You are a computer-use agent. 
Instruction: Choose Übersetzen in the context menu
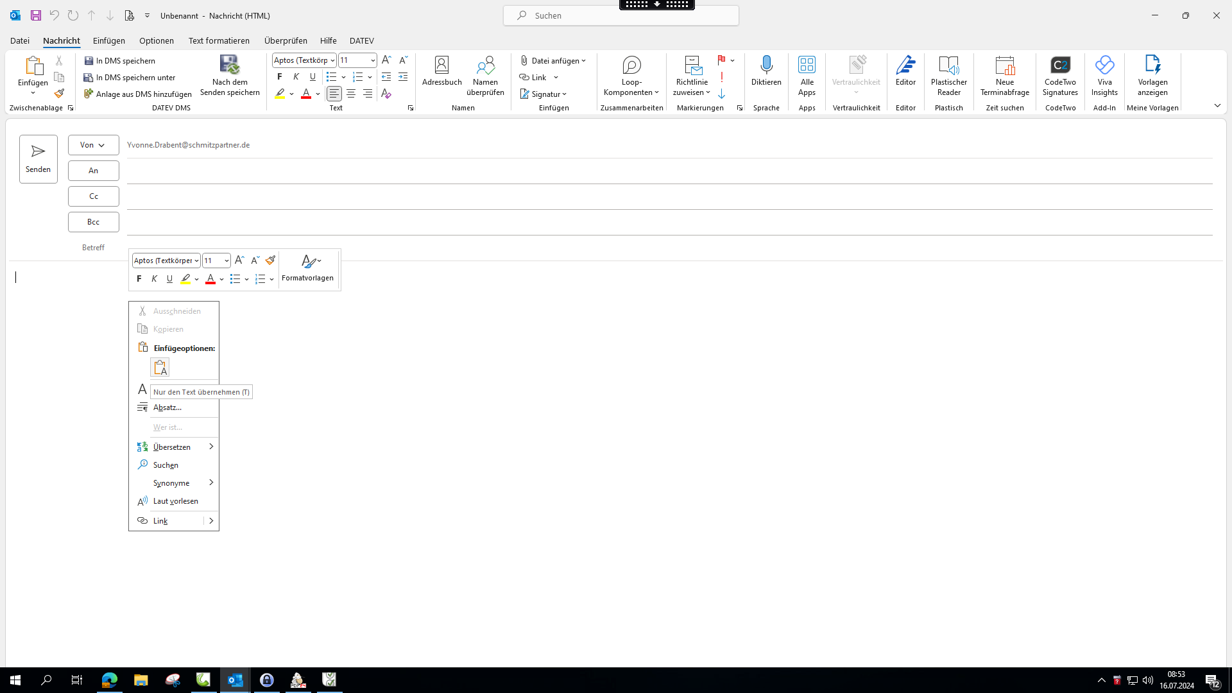point(172,447)
